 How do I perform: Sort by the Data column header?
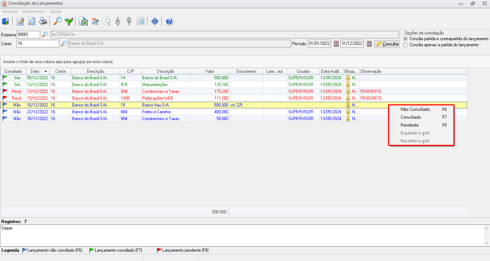coord(38,71)
